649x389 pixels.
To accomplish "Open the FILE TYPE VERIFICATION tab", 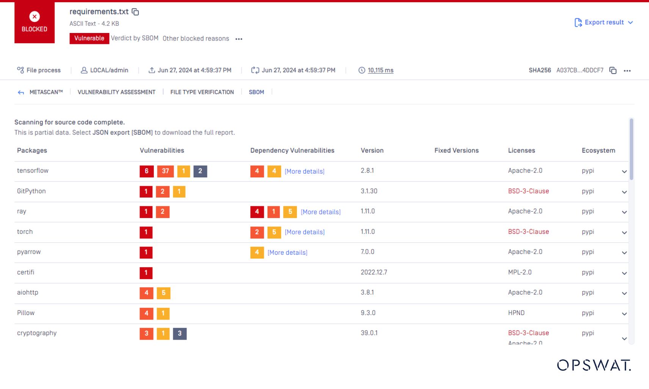I will click(202, 92).
